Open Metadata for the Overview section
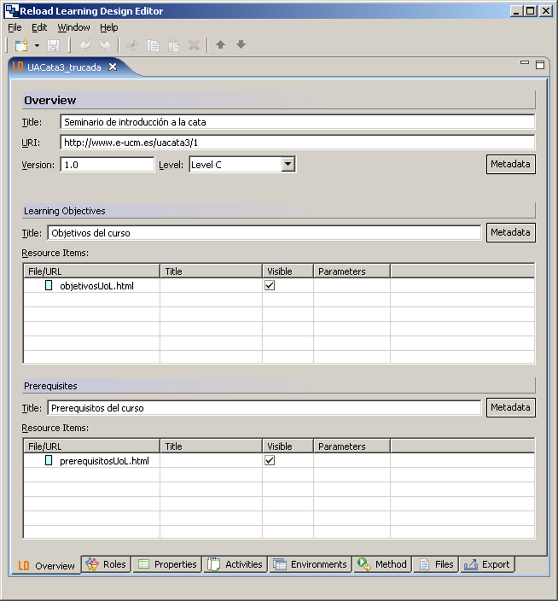The image size is (558, 601). click(511, 164)
